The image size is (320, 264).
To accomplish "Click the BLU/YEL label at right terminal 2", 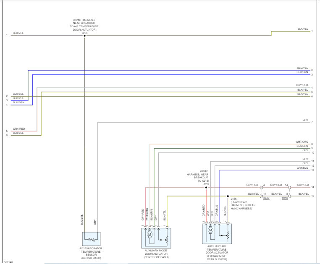I will [x=302, y=68].
